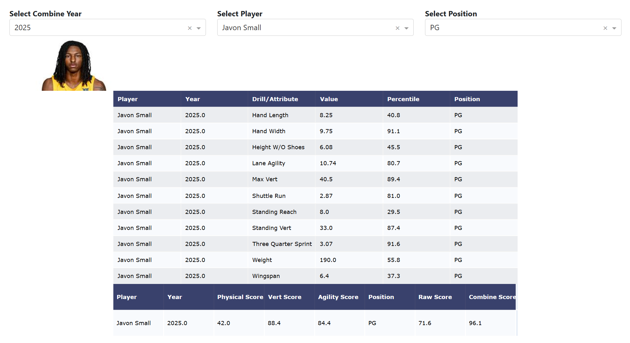This screenshot has width=630, height=343.
Task: Select the Max Vert drill cell
Action: [265, 179]
